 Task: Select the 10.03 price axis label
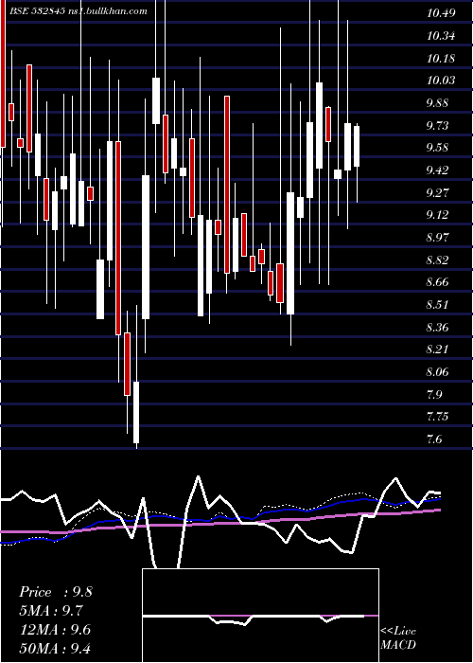(x=441, y=81)
